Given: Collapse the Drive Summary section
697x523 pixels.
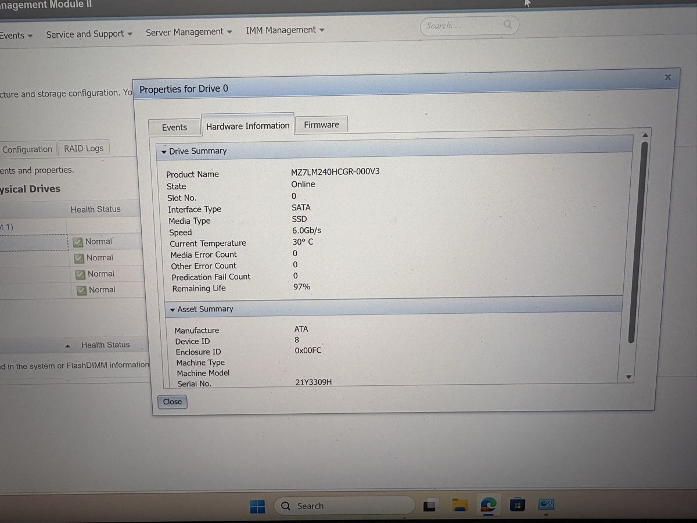Looking at the screenshot, I should (164, 152).
